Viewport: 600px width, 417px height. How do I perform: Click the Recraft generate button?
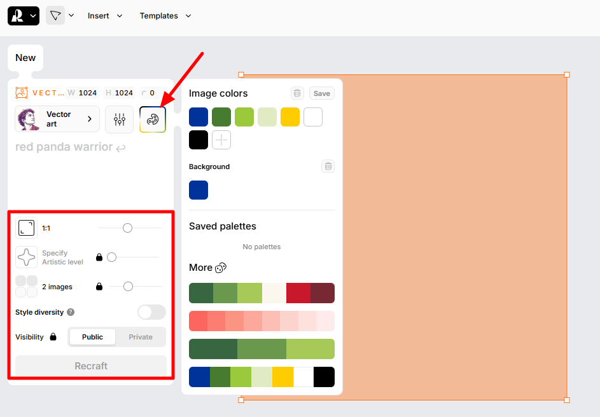tap(91, 366)
